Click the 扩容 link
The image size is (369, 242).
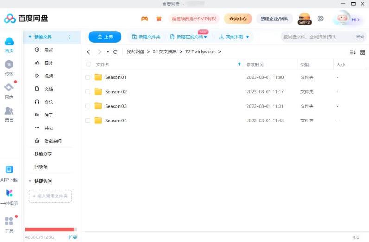(73, 237)
